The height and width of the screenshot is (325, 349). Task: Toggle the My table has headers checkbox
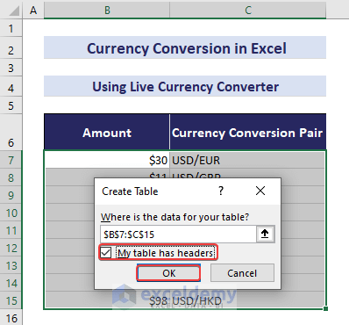(x=106, y=253)
